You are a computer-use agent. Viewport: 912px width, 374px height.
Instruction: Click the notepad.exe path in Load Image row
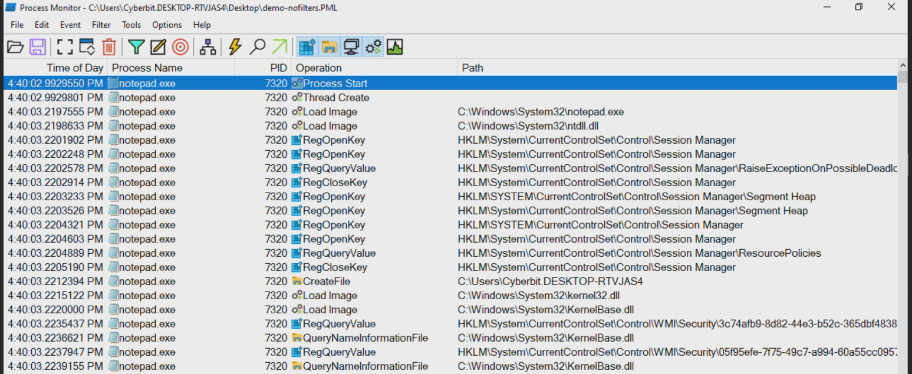541,112
